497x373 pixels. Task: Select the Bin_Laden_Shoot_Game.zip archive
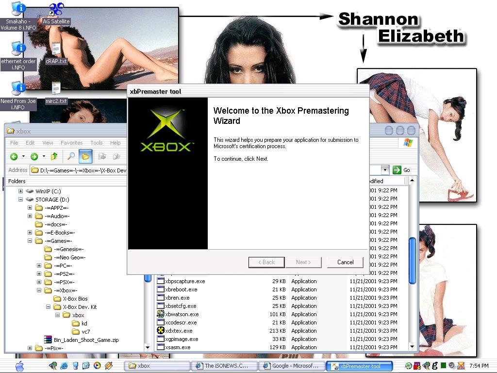[82, 340]
